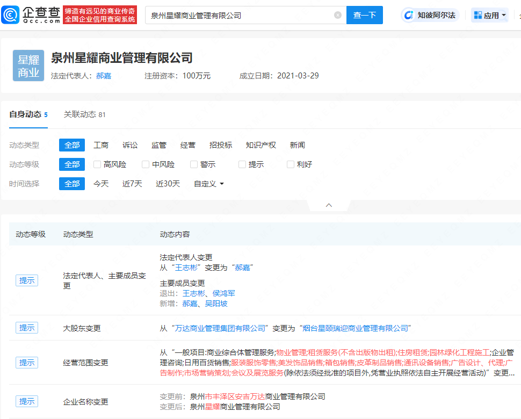521x419 pixels.
Task: Click the Qcc.com logo icon
Action: (10, 15)
